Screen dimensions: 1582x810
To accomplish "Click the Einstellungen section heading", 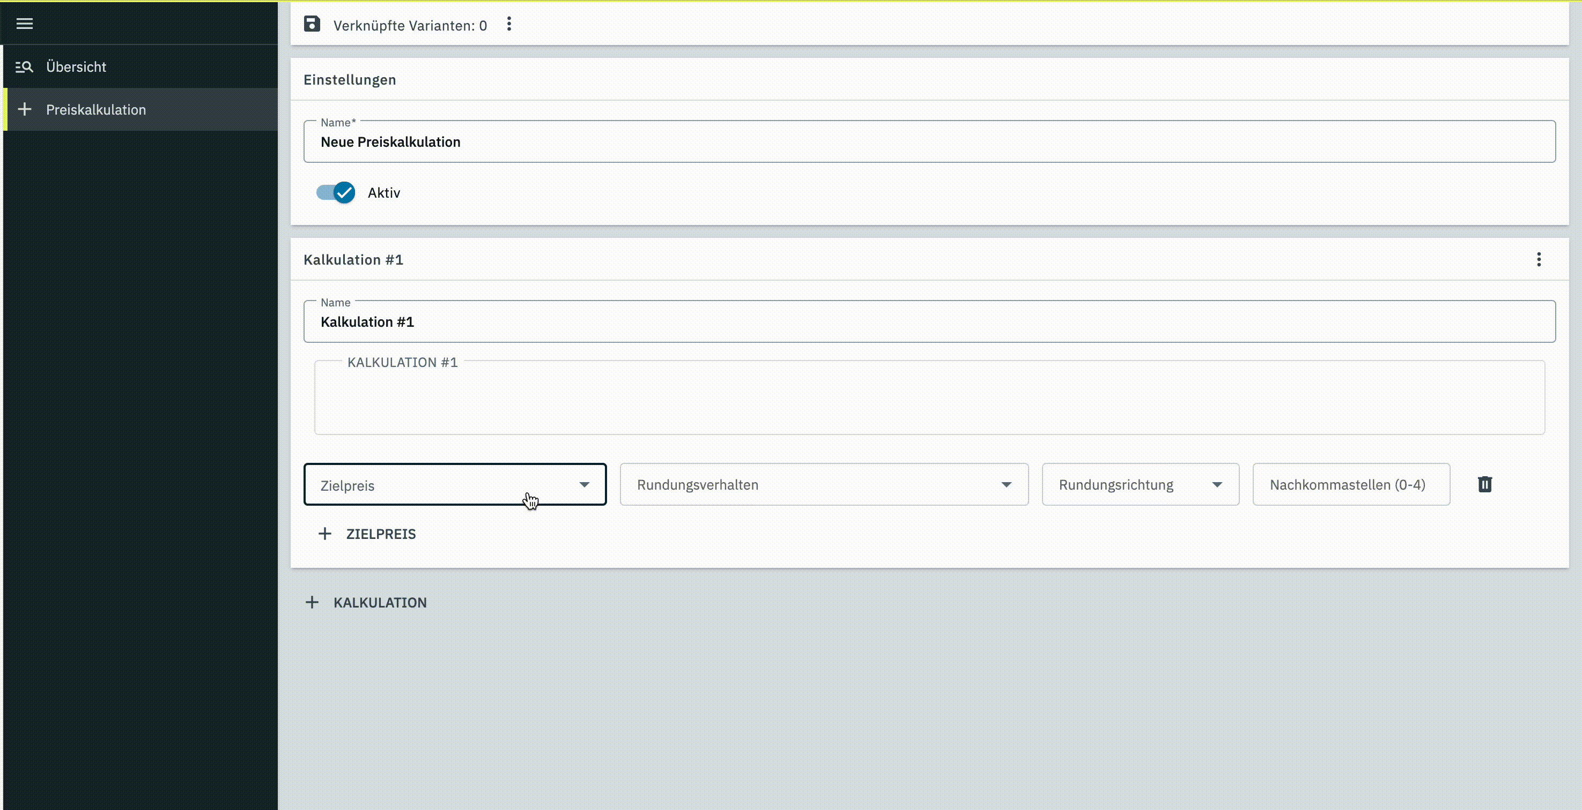I will (350, 80).
